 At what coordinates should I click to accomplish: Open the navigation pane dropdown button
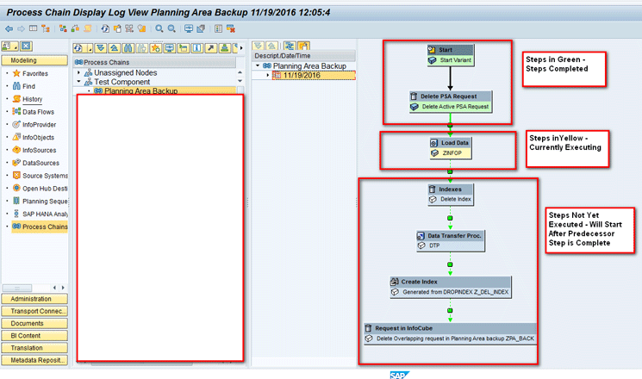coord(10,47)
